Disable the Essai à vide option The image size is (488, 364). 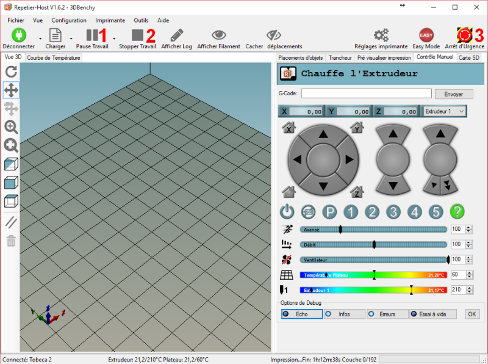click(431, 314)
